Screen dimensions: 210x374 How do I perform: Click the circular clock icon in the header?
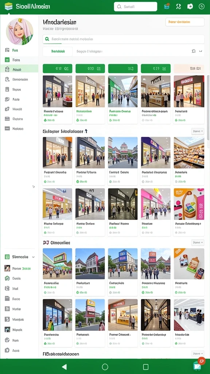click(202, 7)
